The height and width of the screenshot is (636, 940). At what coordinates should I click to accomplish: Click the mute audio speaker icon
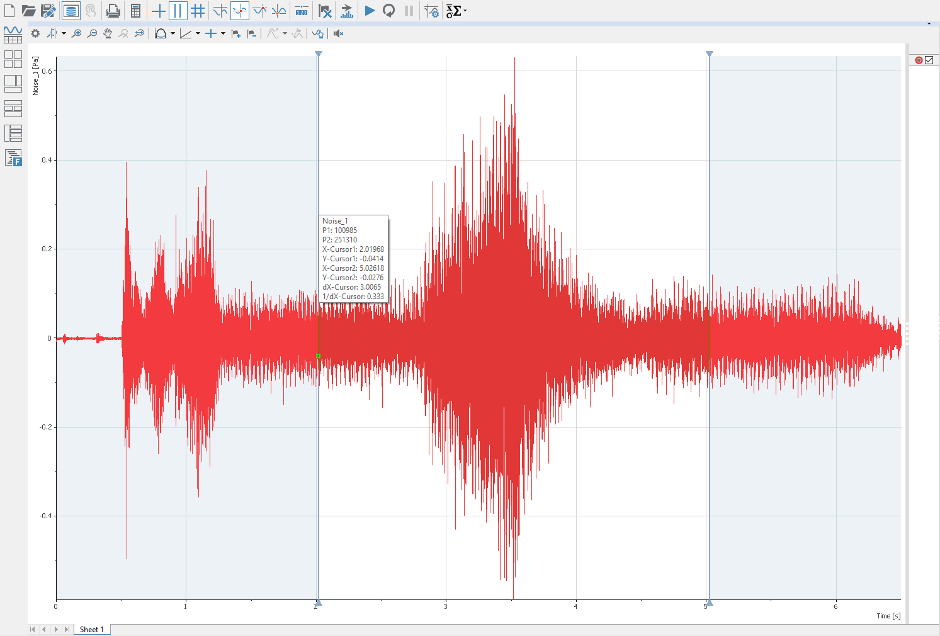(338, 33)
